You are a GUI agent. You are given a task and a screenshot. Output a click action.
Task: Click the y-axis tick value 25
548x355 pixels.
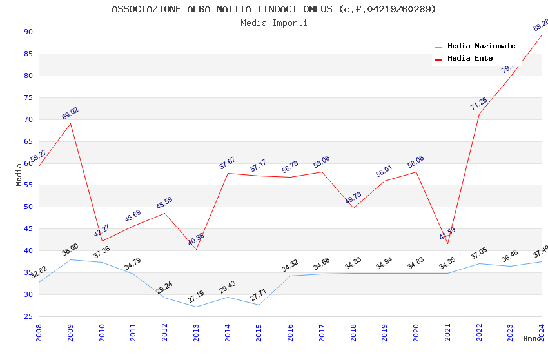point(28,316)
